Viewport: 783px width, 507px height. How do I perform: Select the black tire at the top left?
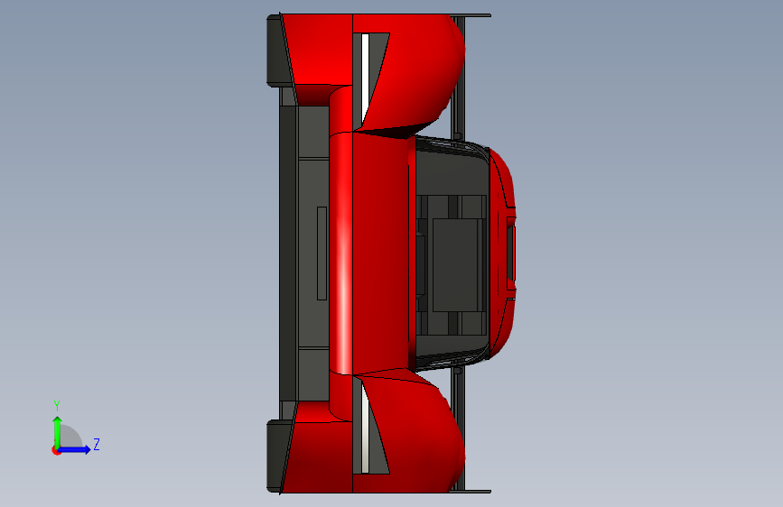point(278,50)
